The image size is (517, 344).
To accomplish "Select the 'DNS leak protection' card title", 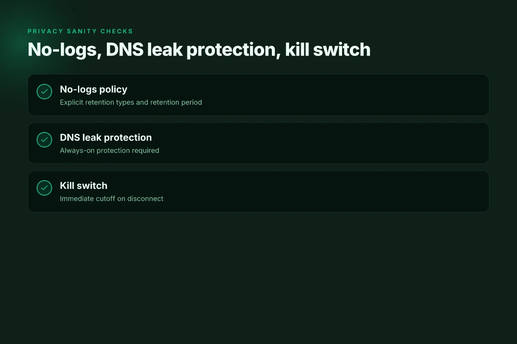I will [x=106, y=138].
